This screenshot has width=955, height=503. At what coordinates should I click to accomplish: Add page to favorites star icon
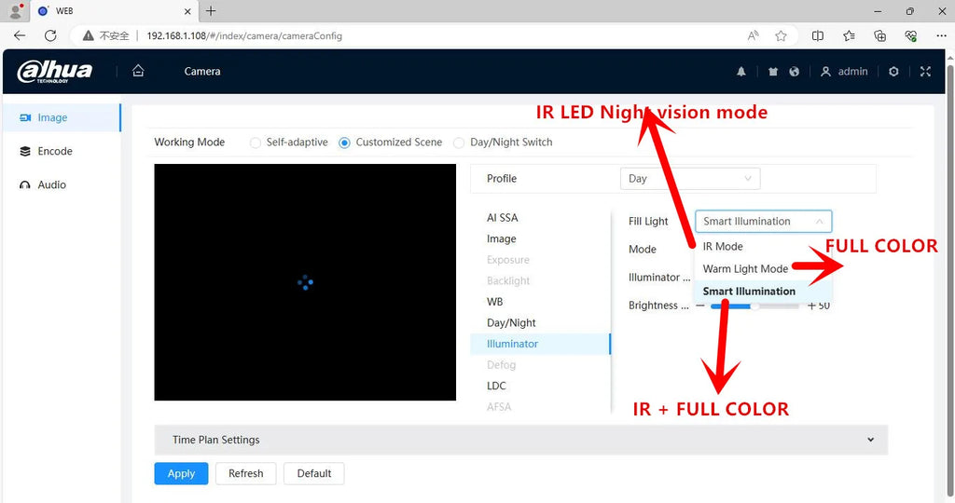[x=781, y=35]
